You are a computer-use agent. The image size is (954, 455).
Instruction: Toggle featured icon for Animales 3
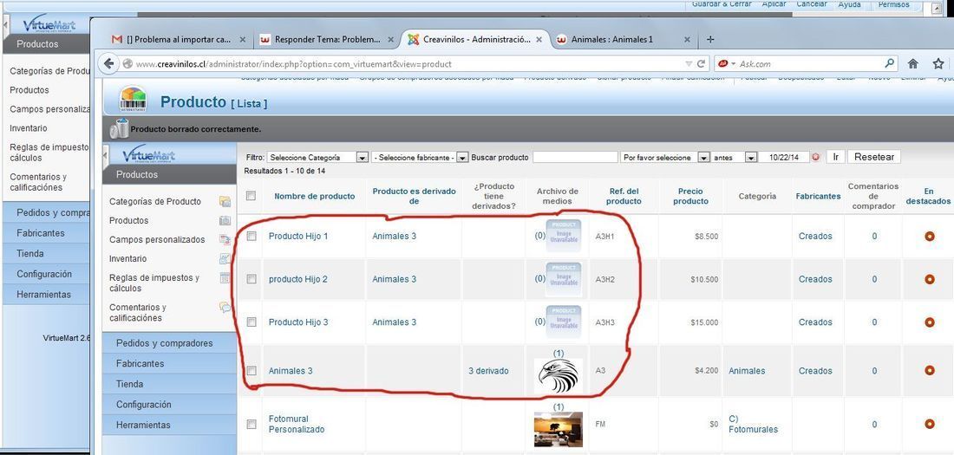(x=929, y=370)
